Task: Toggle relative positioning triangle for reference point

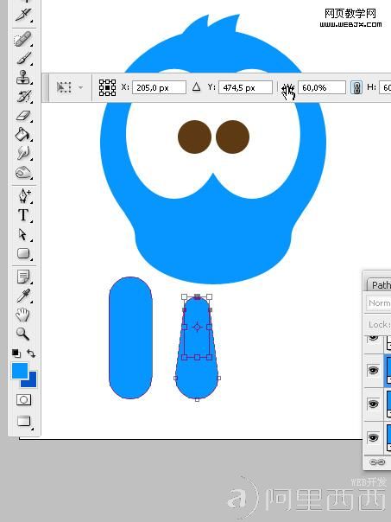Action: click(197, 87)
